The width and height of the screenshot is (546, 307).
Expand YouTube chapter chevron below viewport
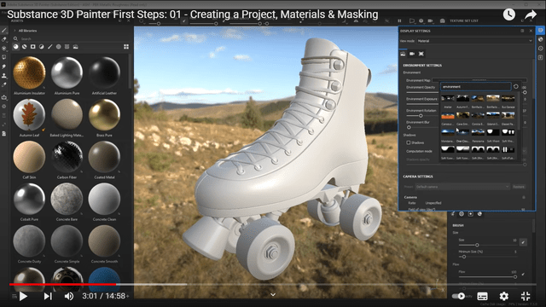coord(273,294)
